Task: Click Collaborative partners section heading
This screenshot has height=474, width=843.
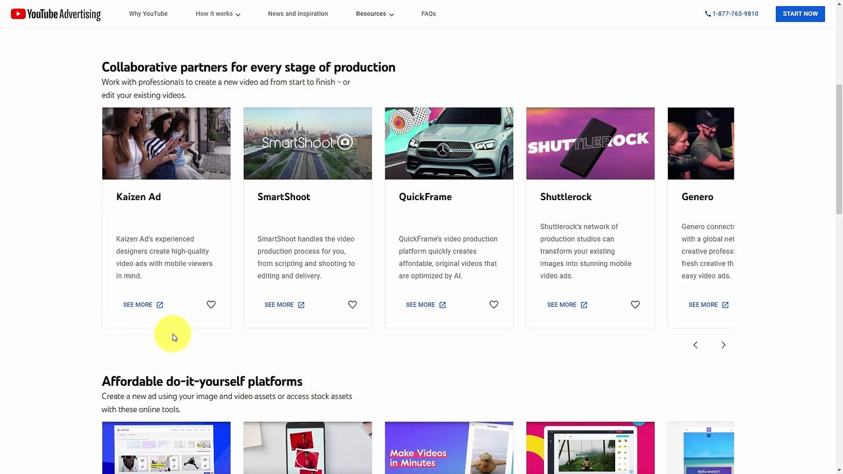Action: [248, 67]
